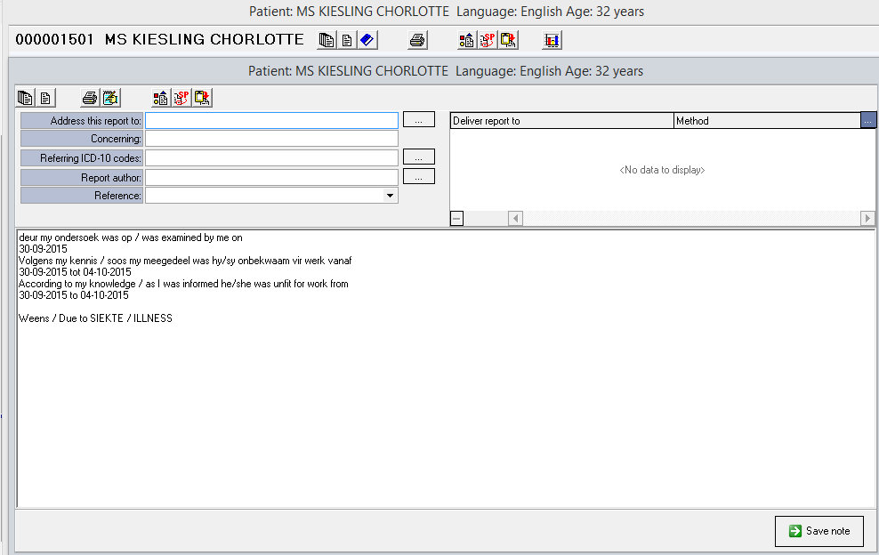879x555 pixels.
Task: Browse recipients via Address this report to ellipsis
Action: pos(418,119)
